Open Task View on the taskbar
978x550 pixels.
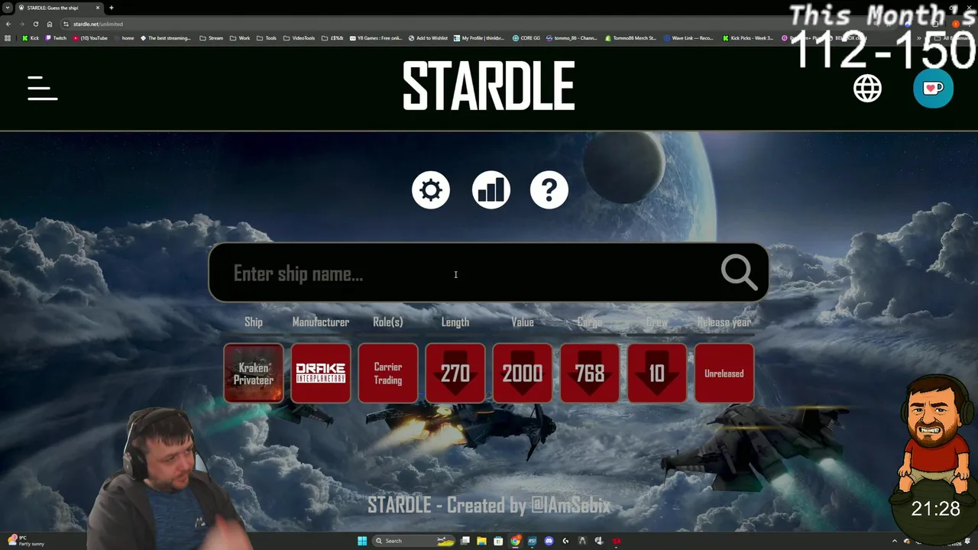[465, 541]
